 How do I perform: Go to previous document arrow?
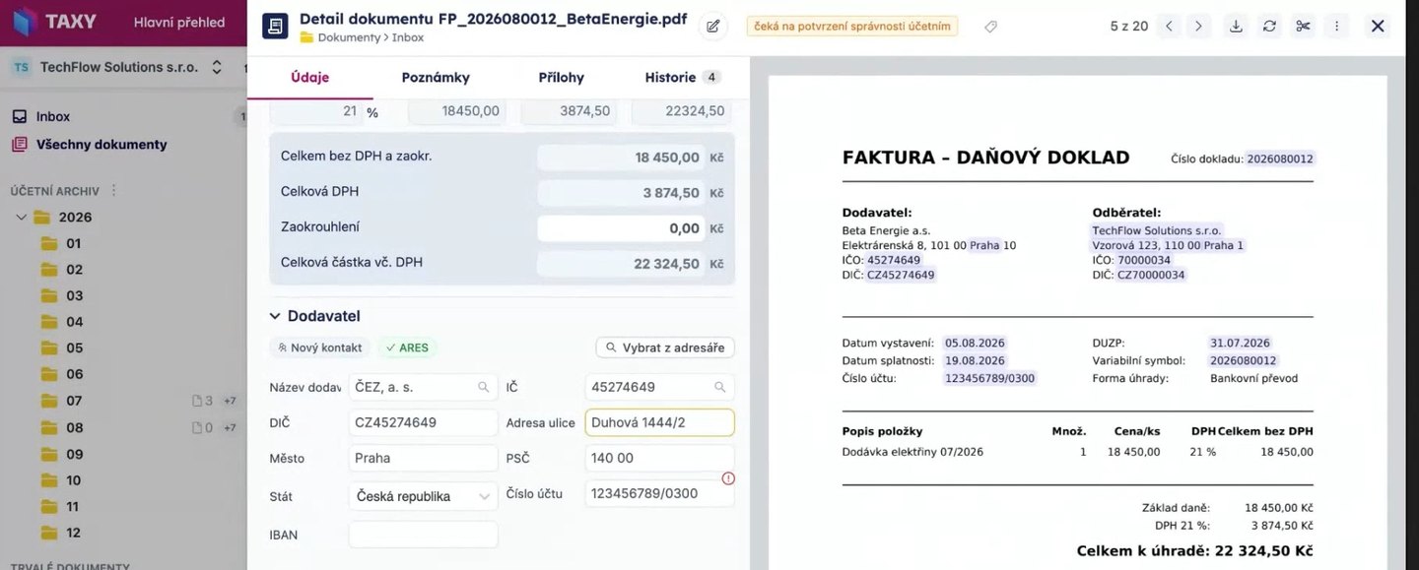pos(1169,27)
